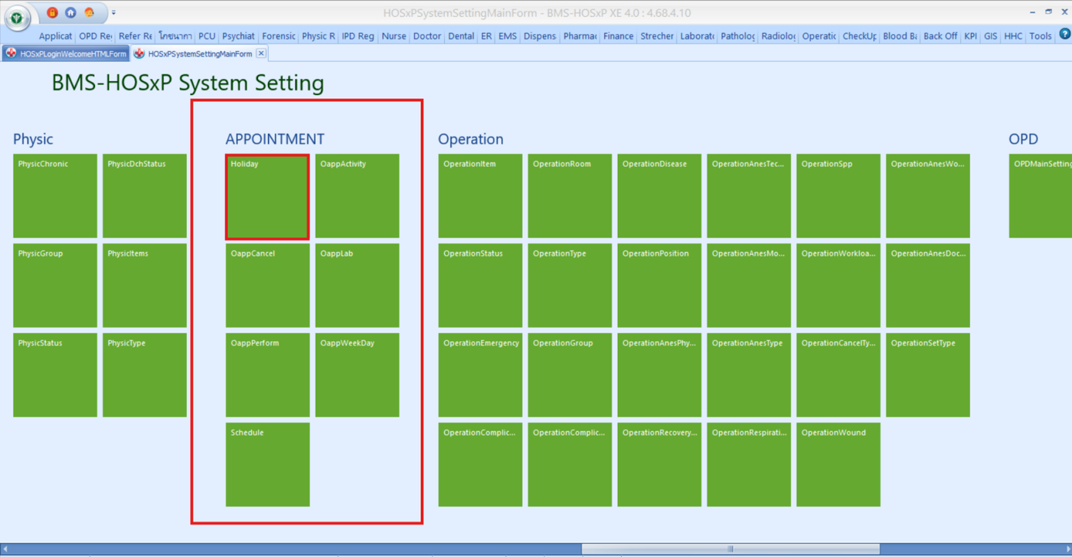This screenshot has height=557, width=1072.
Task: Open the OperationEmergency tile
Action: [480, 375]
